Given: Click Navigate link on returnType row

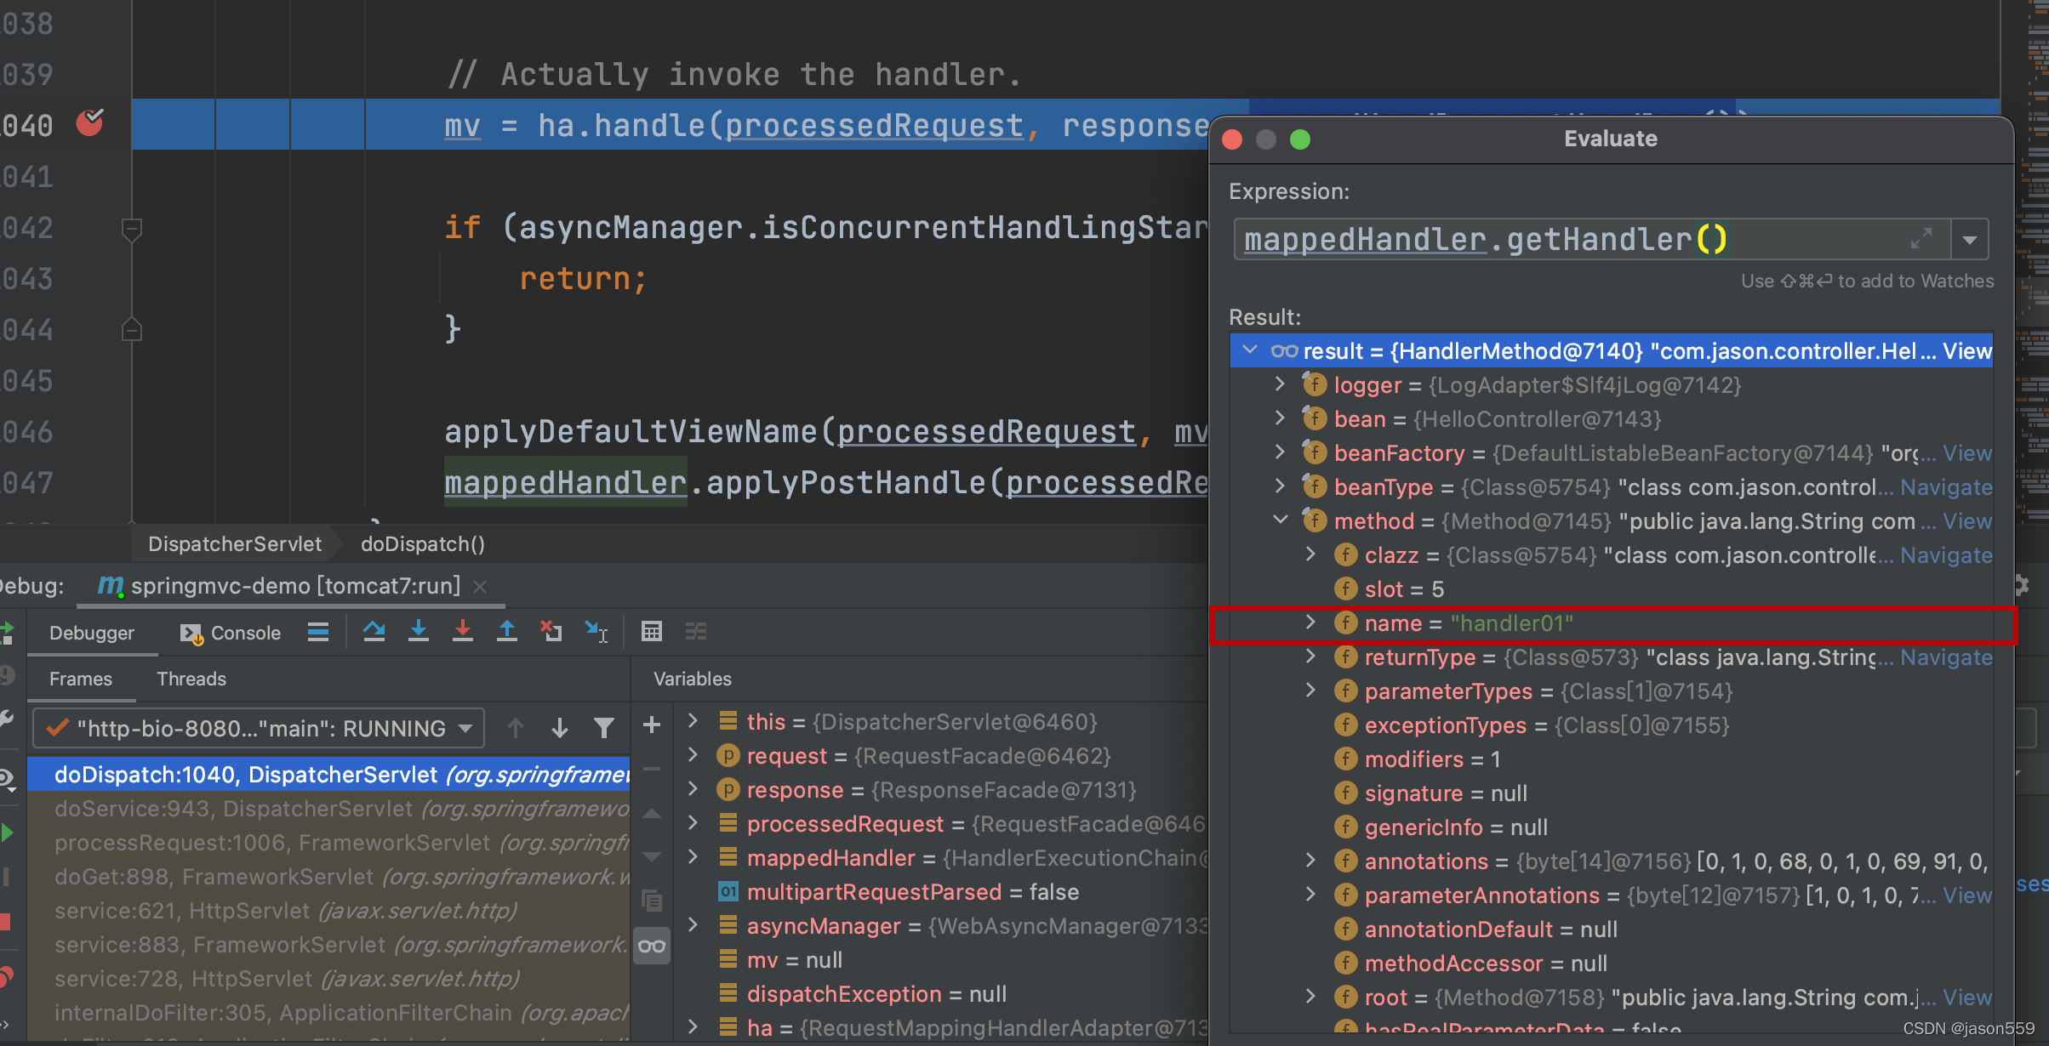Looking at the screenshot, I should click(1946, 657).
